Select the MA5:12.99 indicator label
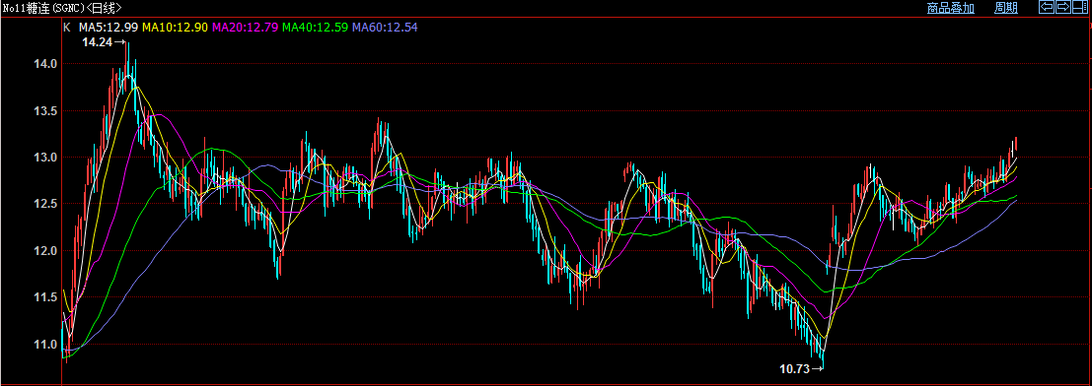 [x=109, y=28]
